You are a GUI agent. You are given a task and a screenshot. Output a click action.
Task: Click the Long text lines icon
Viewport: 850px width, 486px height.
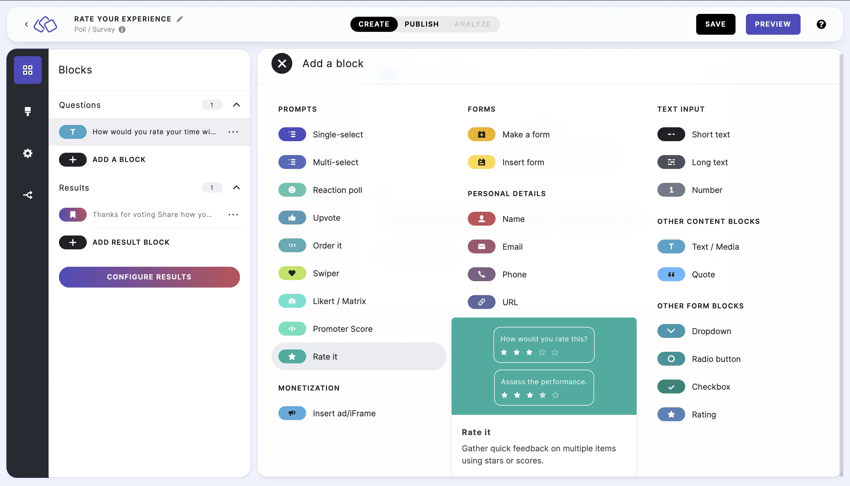[671, 162]
